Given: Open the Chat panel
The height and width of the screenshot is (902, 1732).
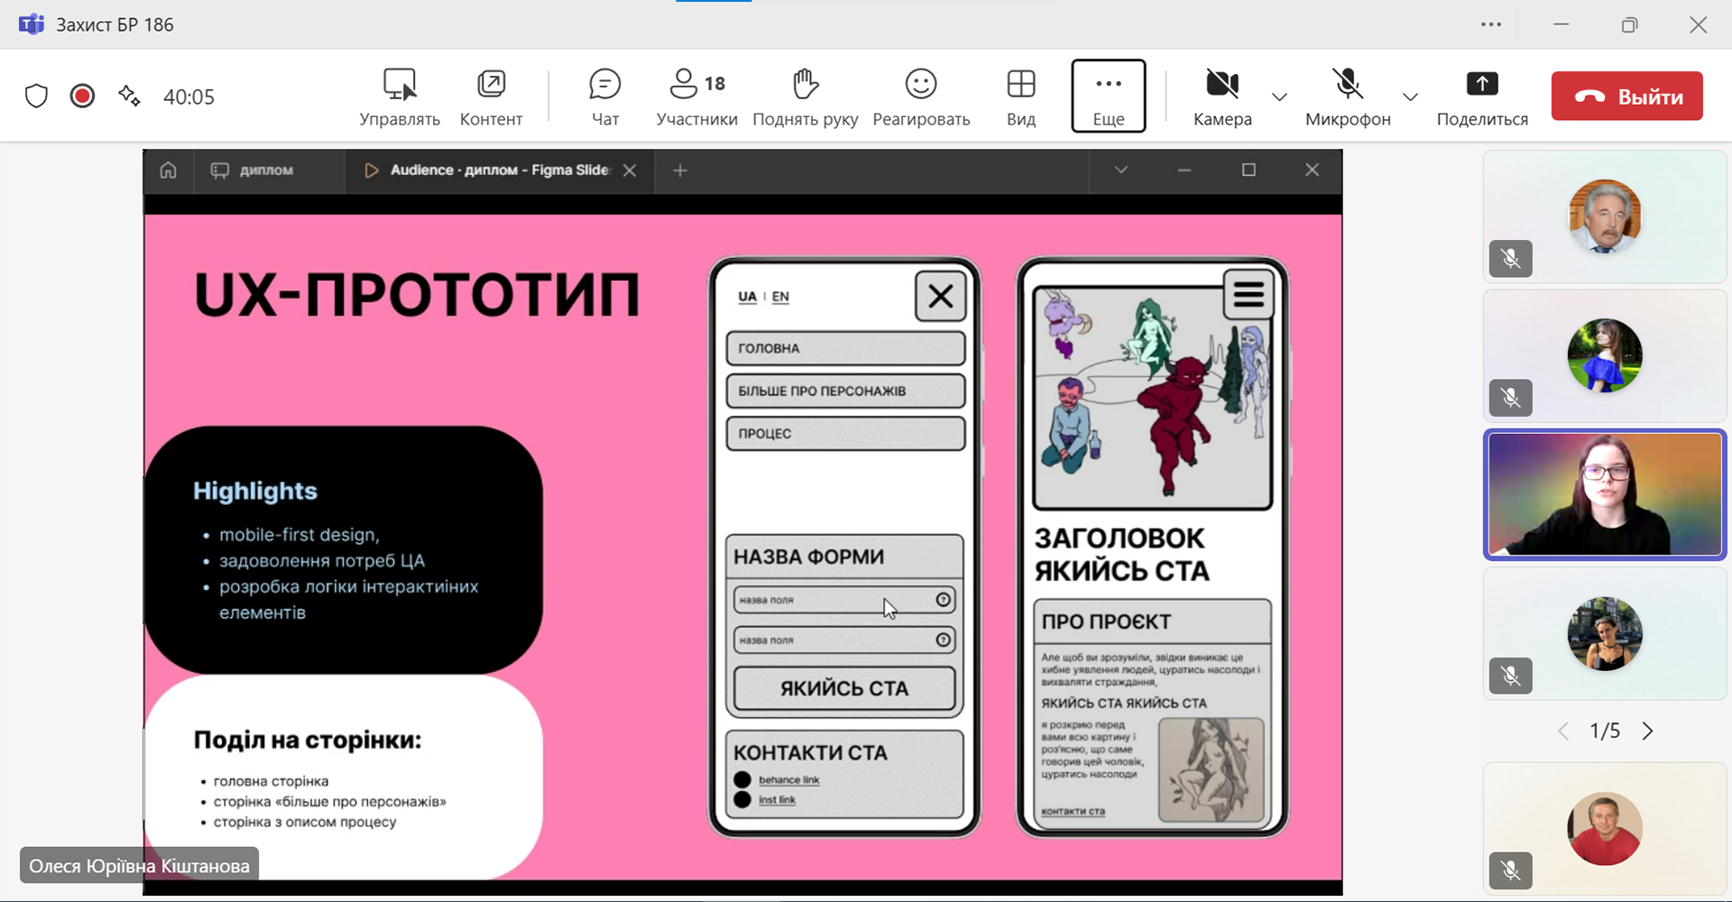Looking at the screenshot, I should click(x=604, y=96).
